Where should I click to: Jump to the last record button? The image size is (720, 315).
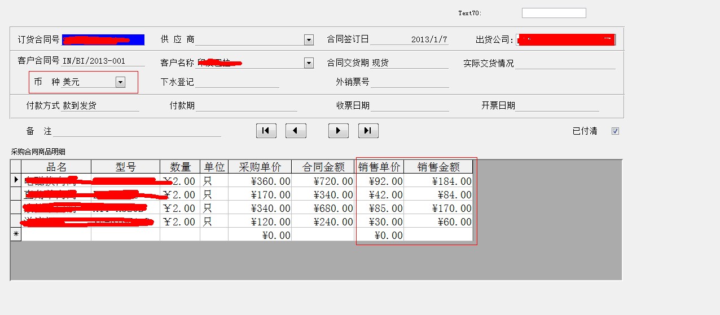click(x=368, y=131)
